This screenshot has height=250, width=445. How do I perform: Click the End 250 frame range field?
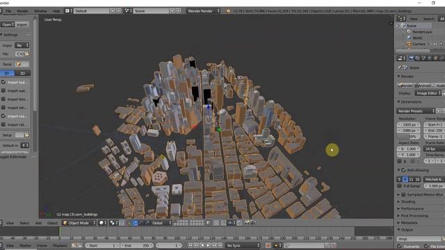(434, 131)
